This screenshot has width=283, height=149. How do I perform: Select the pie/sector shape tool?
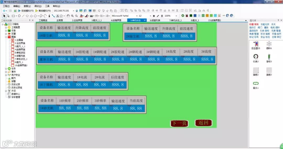41,16
